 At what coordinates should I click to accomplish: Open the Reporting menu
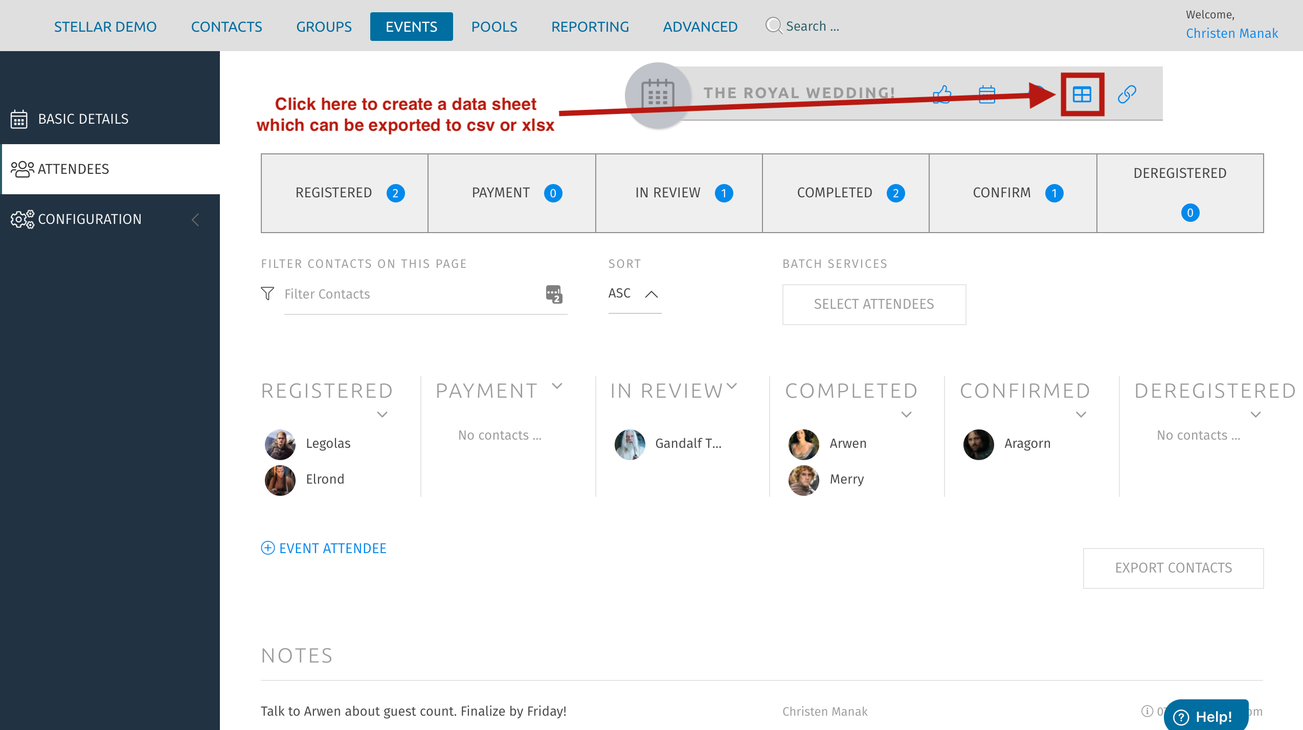click(x=590, y=27)
